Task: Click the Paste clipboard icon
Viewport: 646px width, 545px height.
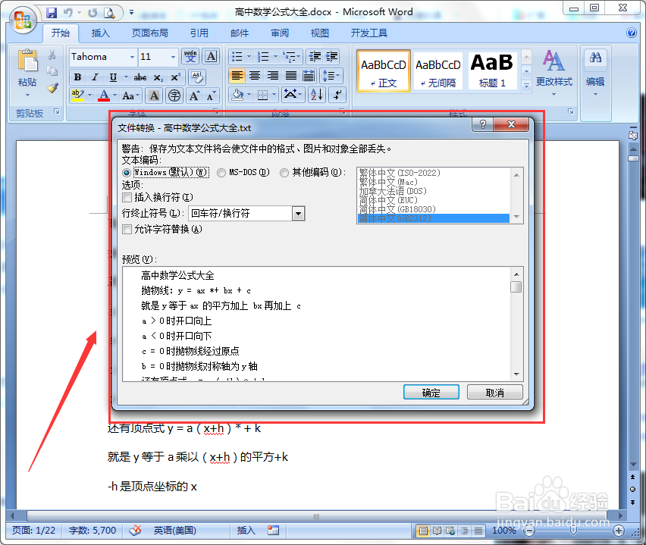Action: tap(27, 61)
